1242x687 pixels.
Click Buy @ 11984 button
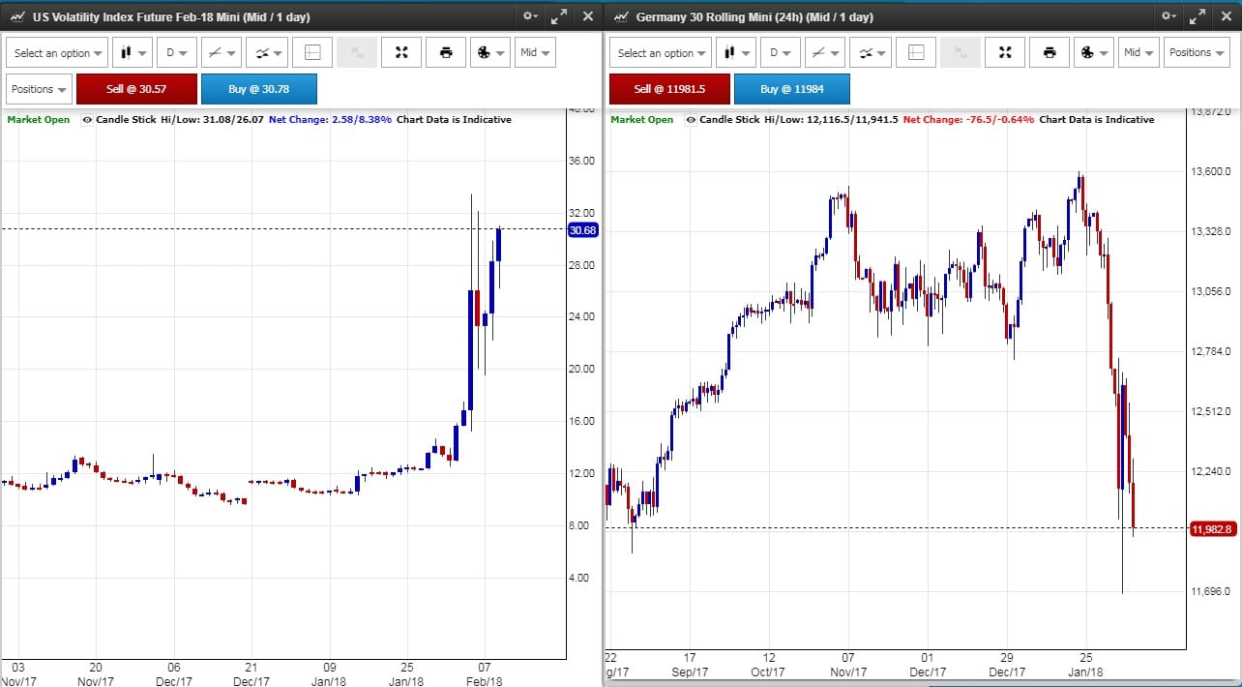(791, 89)
